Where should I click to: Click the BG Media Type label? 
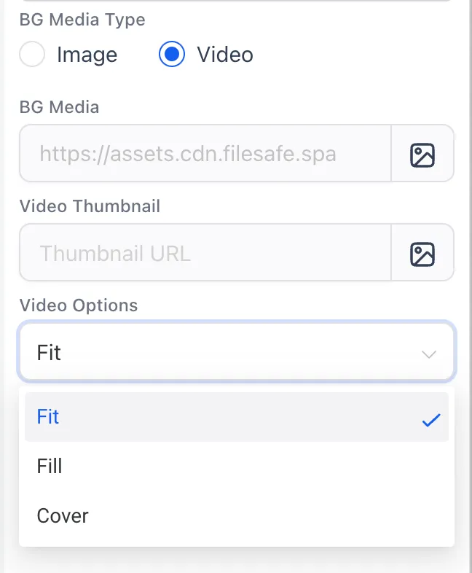[82, 20]
